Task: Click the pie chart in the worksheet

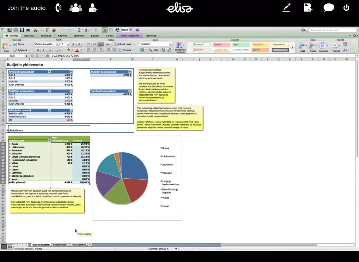Action: click(122, 178)
